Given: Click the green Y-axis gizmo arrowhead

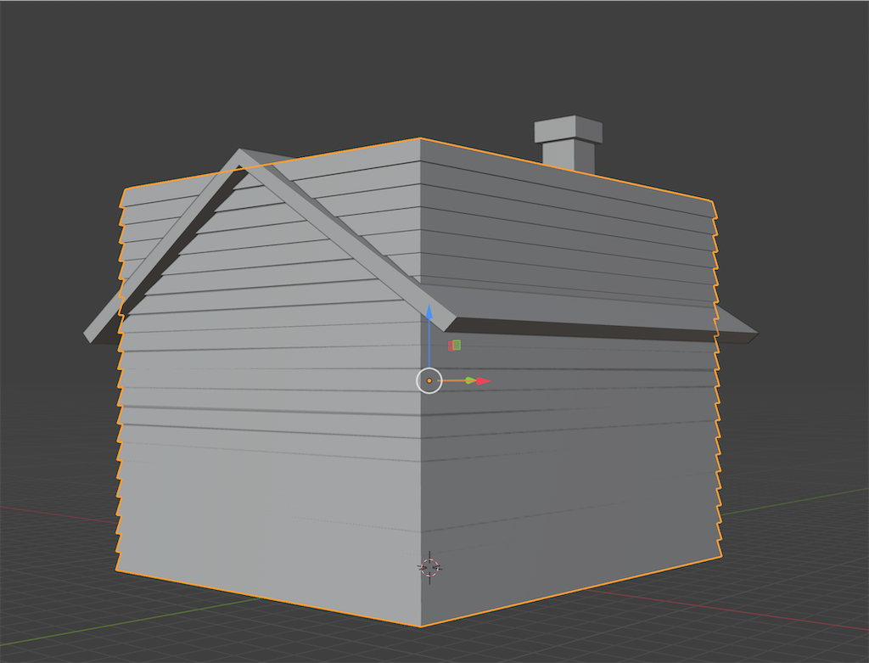Looking at the screenshot, I should tap(470, 381).
